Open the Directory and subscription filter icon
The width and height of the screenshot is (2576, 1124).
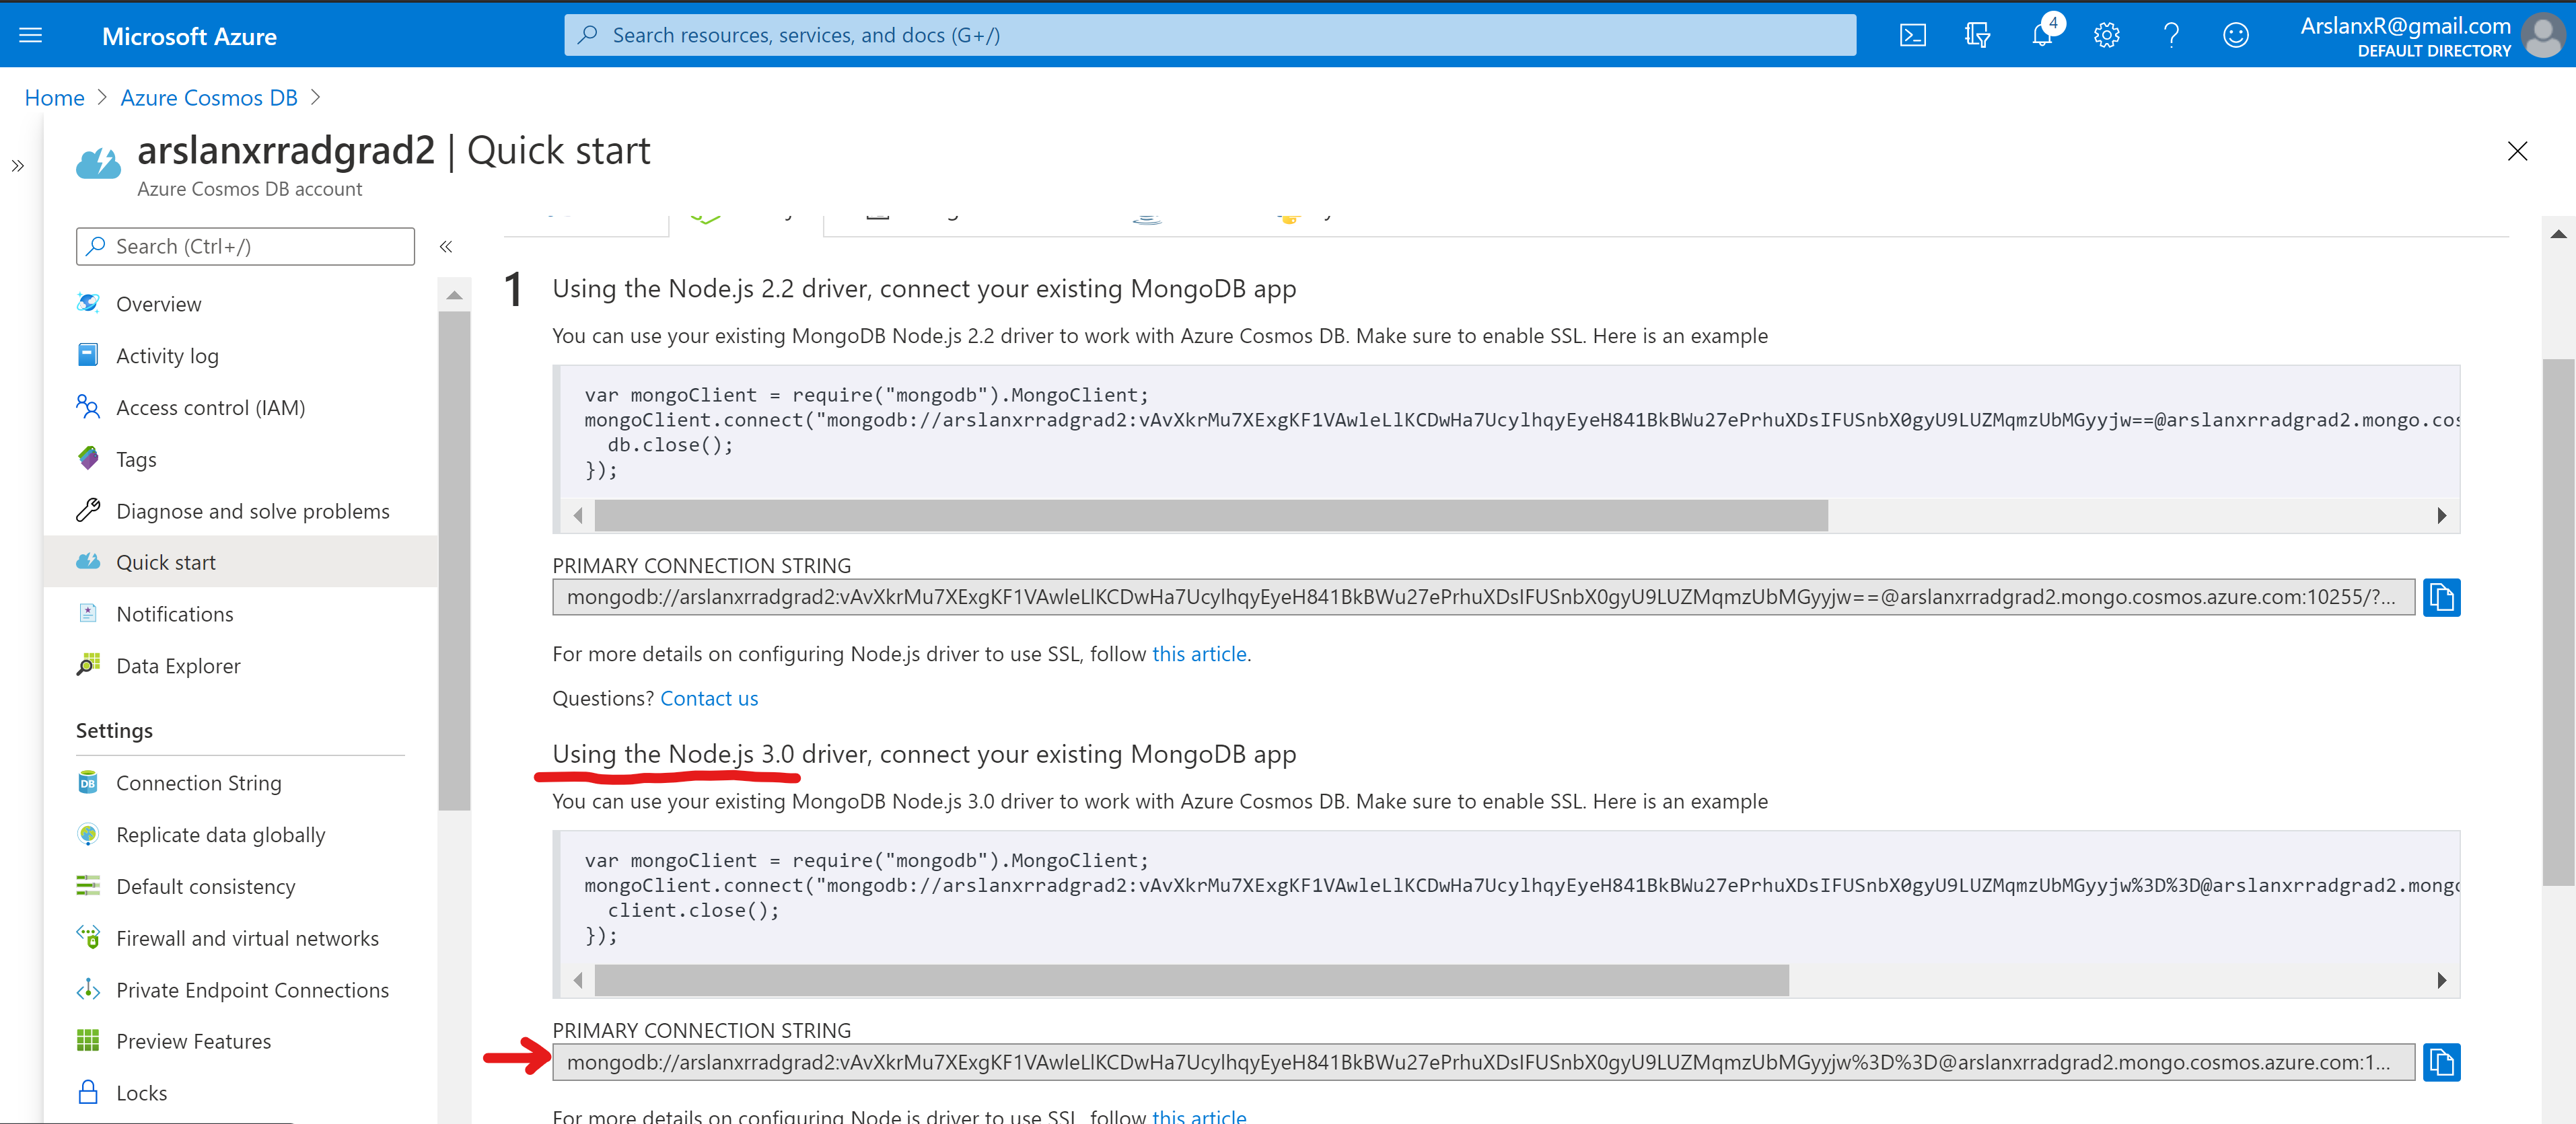point(1977,36)
